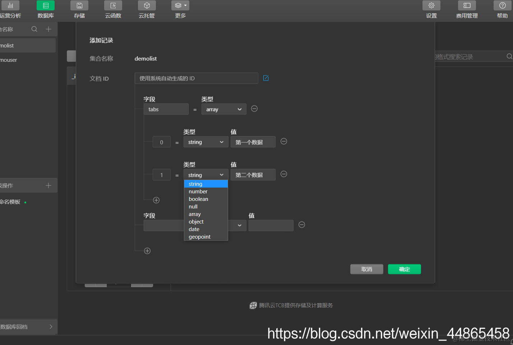Open the 帮助 help icon
Screen dimensions: 513x345
click(503, 5)
